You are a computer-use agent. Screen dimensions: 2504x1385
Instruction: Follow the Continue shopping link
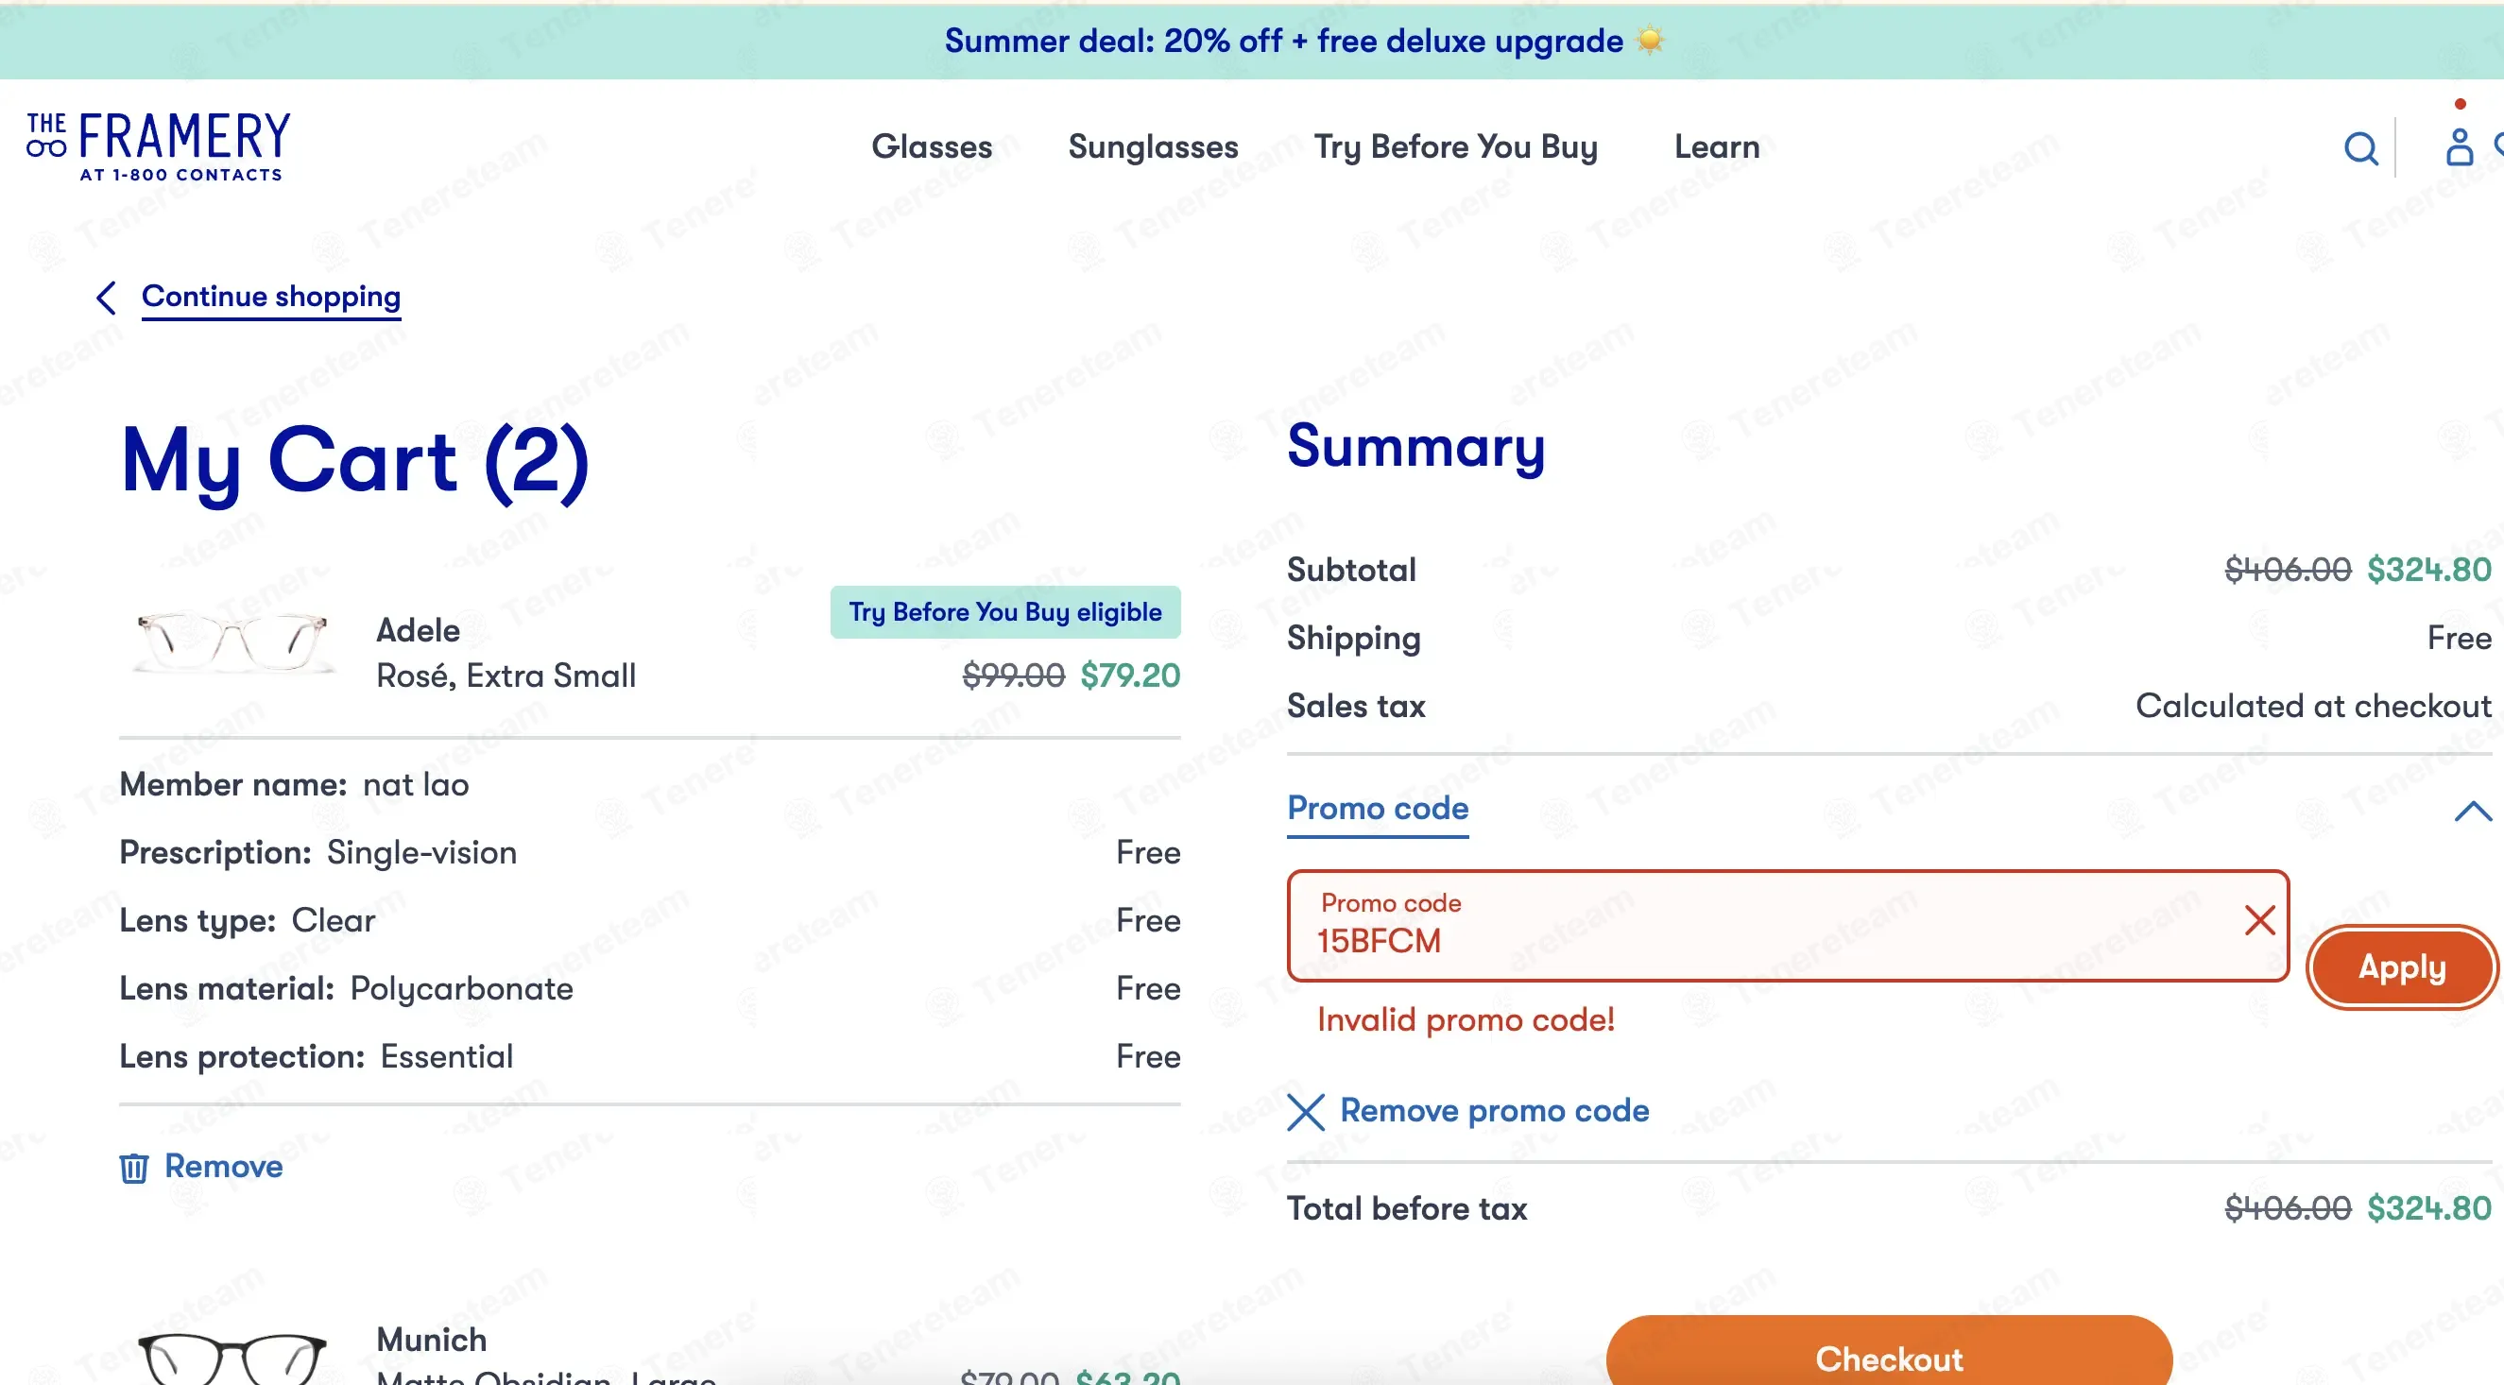pos(271,297)
